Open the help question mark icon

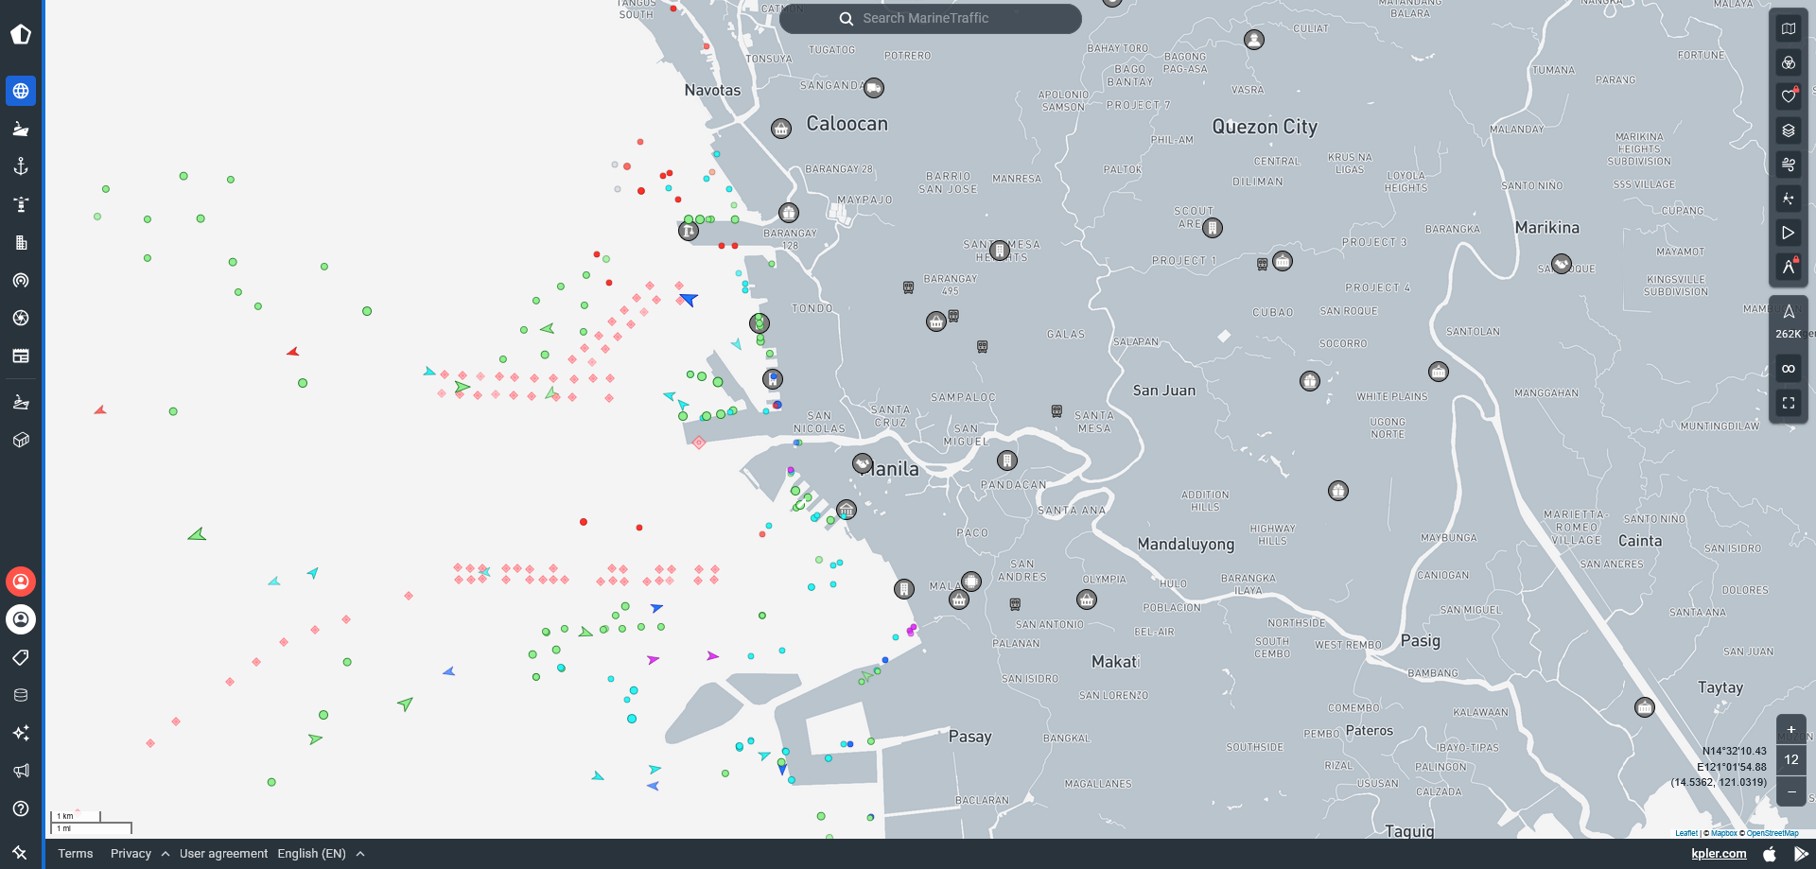tap(21, 808)
